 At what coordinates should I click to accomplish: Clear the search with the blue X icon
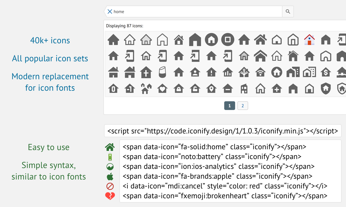pos(110,11)
